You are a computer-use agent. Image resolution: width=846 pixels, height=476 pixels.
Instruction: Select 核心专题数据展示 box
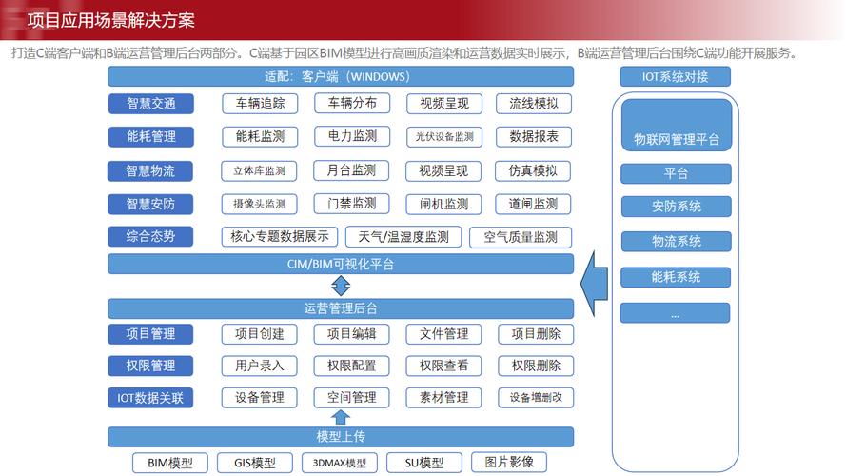click(x=279, y=237)
